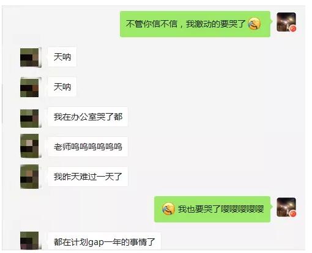
Task: Select the message 老师呜呜呜呜呜呜
Action: tap(88, 147)
